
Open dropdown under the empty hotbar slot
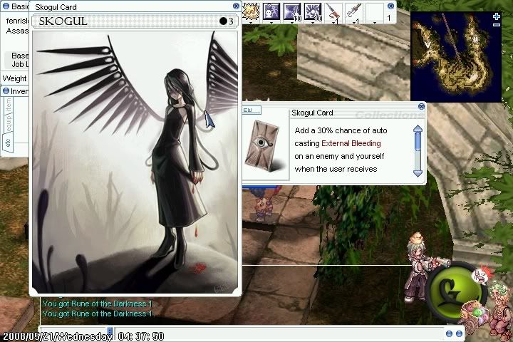tap(375, 23)
